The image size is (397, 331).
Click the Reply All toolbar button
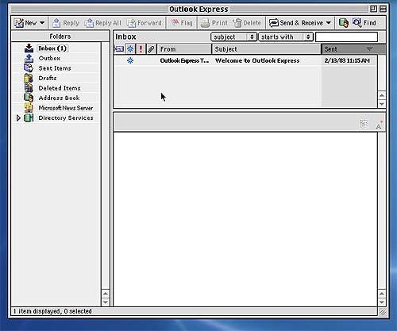[x=102, y=23]
